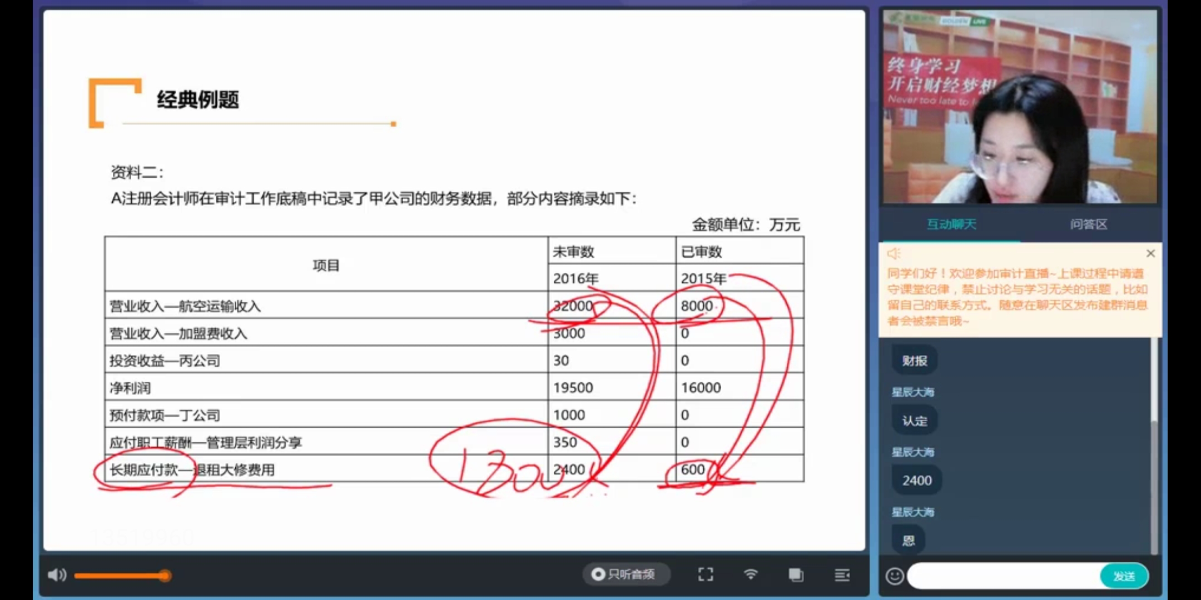
Task: Switch to the 互动聊天 tab
Action: [x=951, y=224]
